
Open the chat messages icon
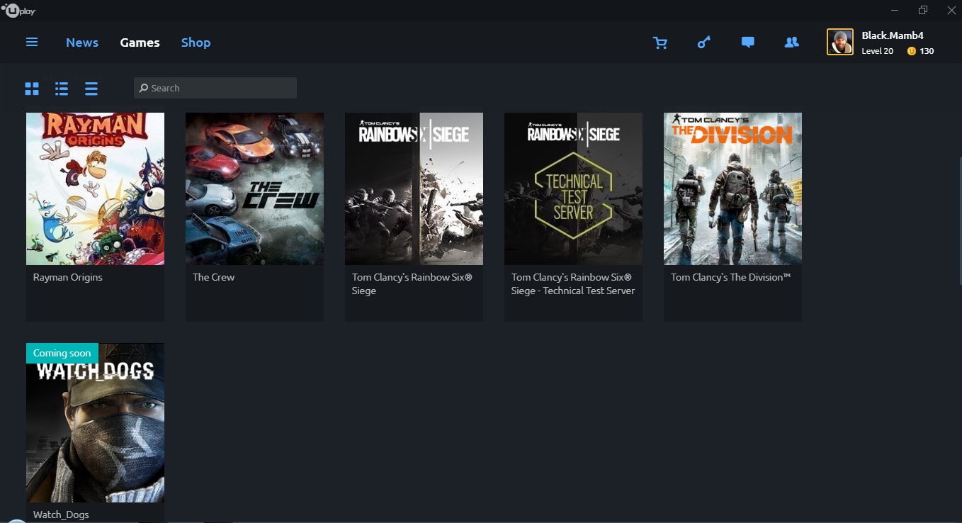point(747,43)
